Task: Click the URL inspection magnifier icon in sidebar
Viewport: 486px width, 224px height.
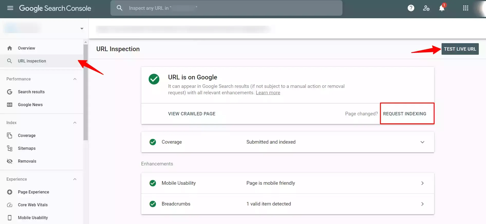Action: [x=10, y=61]
